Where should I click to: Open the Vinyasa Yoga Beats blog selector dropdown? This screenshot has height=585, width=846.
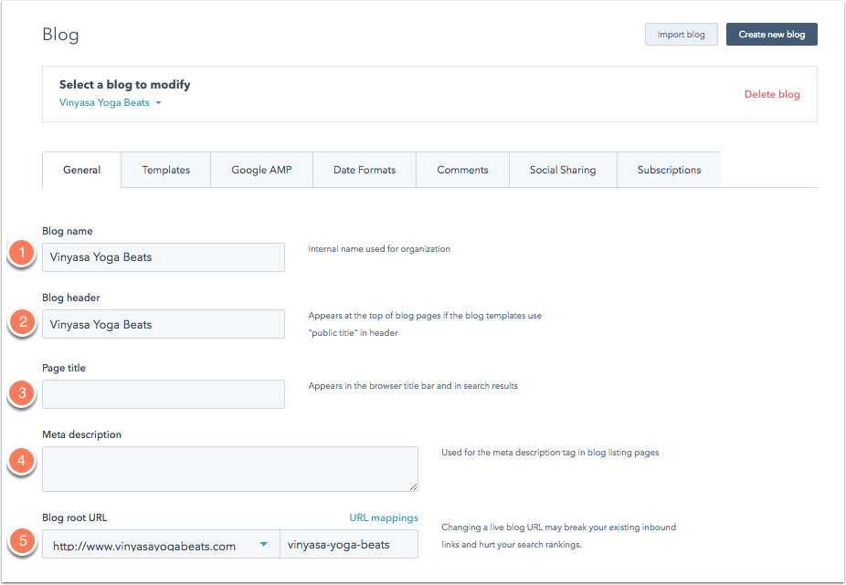click(x=110, y=102)
